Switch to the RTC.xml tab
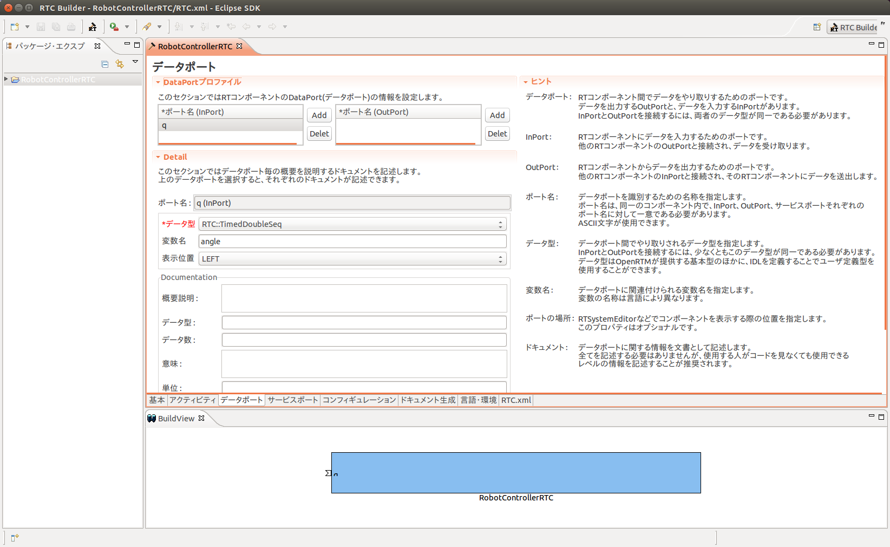Screen dimensions: 890x547 (x=516, y=400)
